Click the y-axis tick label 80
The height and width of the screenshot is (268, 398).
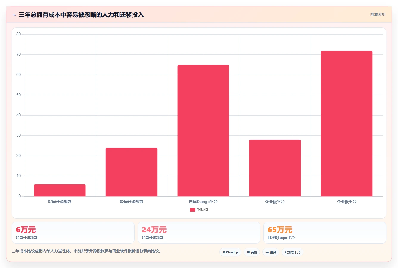tap(18, 34)
